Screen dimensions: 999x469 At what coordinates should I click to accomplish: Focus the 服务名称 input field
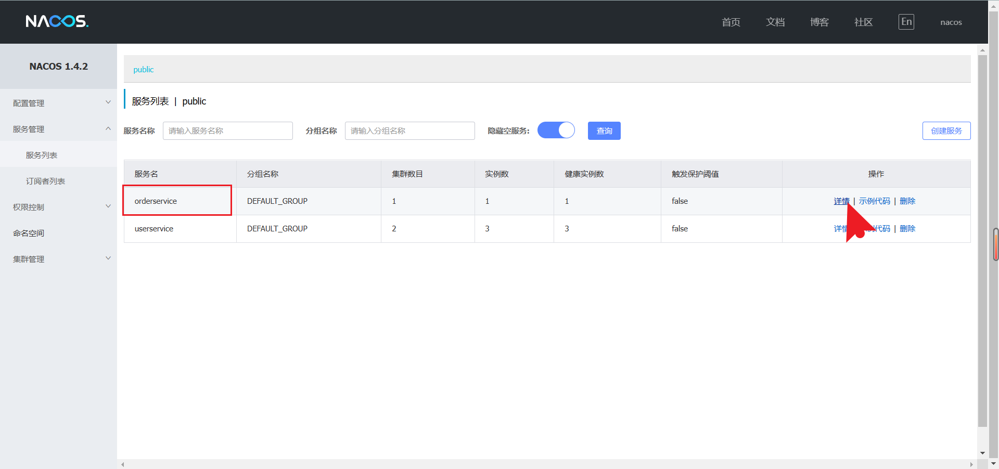coord(228,131)
